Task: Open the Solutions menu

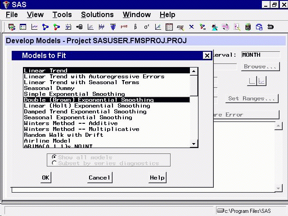Action: (x=97, y=15)
